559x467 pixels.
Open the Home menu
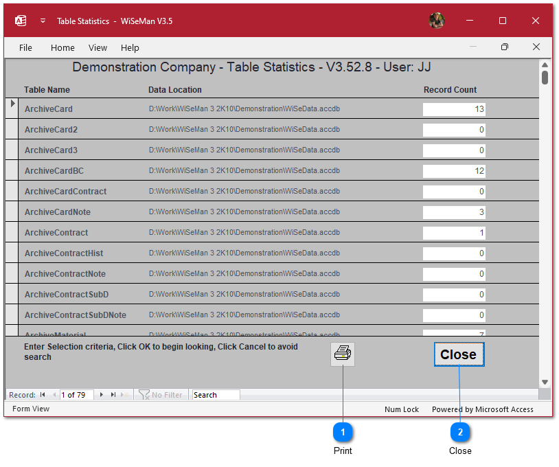(62, 47)
